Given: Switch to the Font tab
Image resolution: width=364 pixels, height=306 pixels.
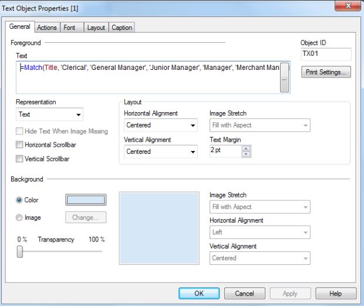Looking at the screenshot, I should pyautogui.click(x=69, y=28).
